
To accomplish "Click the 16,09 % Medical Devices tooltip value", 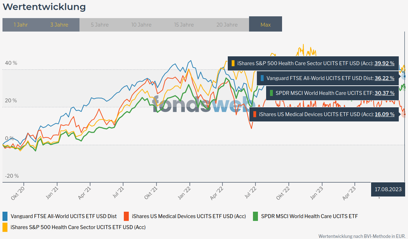I will tap(384, 114).
